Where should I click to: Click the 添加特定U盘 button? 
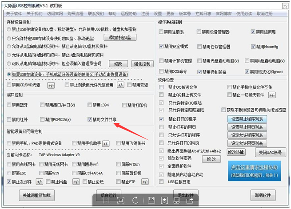coord(120,37)
